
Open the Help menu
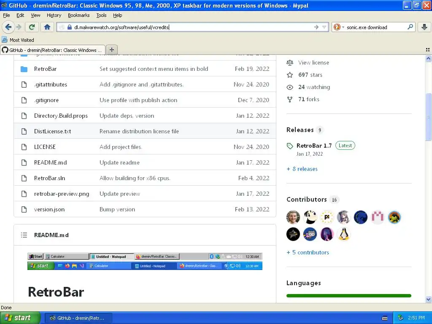pyautogui.click(x=118, y=15)
